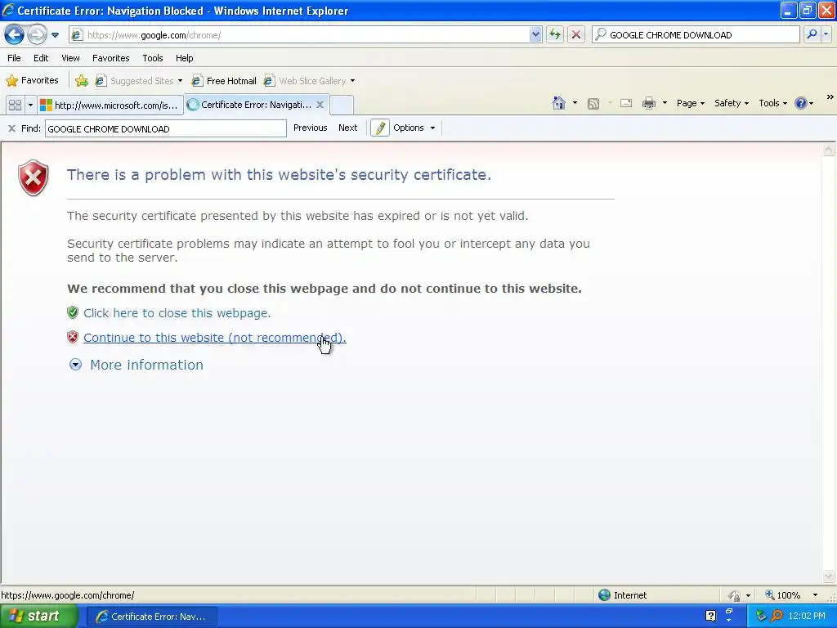Open the tab list dropdown arrow
Viewport: 837px width, 628px height.
pos(30,105)
